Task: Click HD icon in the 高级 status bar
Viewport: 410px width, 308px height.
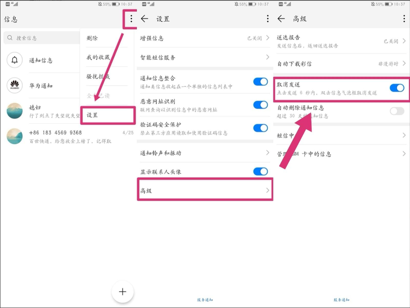Action: tap(281, 4)
